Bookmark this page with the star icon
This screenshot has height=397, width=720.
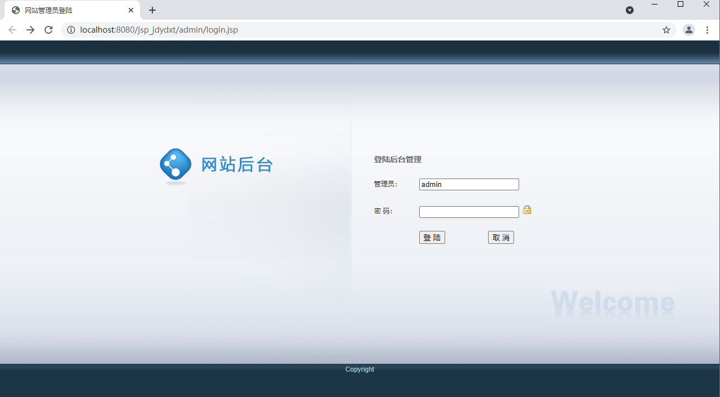666,30
